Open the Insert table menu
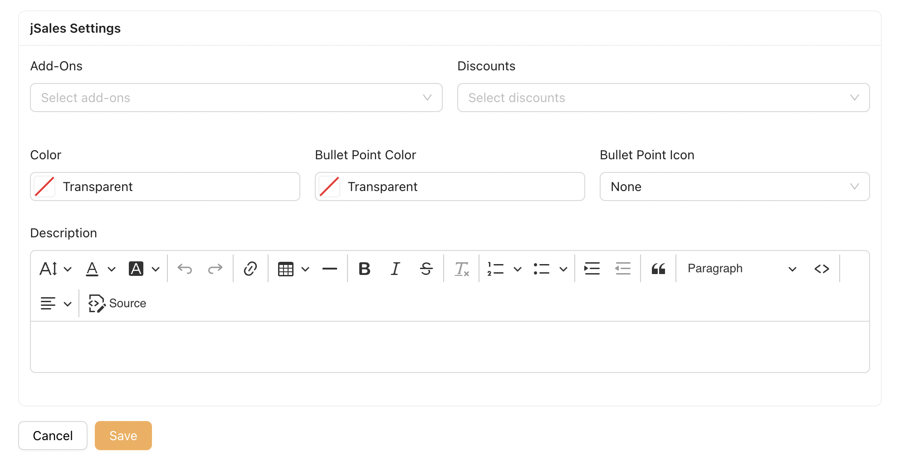 point(293,269)
